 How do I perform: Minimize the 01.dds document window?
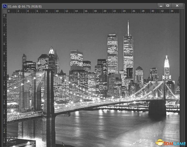pos(161,6)
